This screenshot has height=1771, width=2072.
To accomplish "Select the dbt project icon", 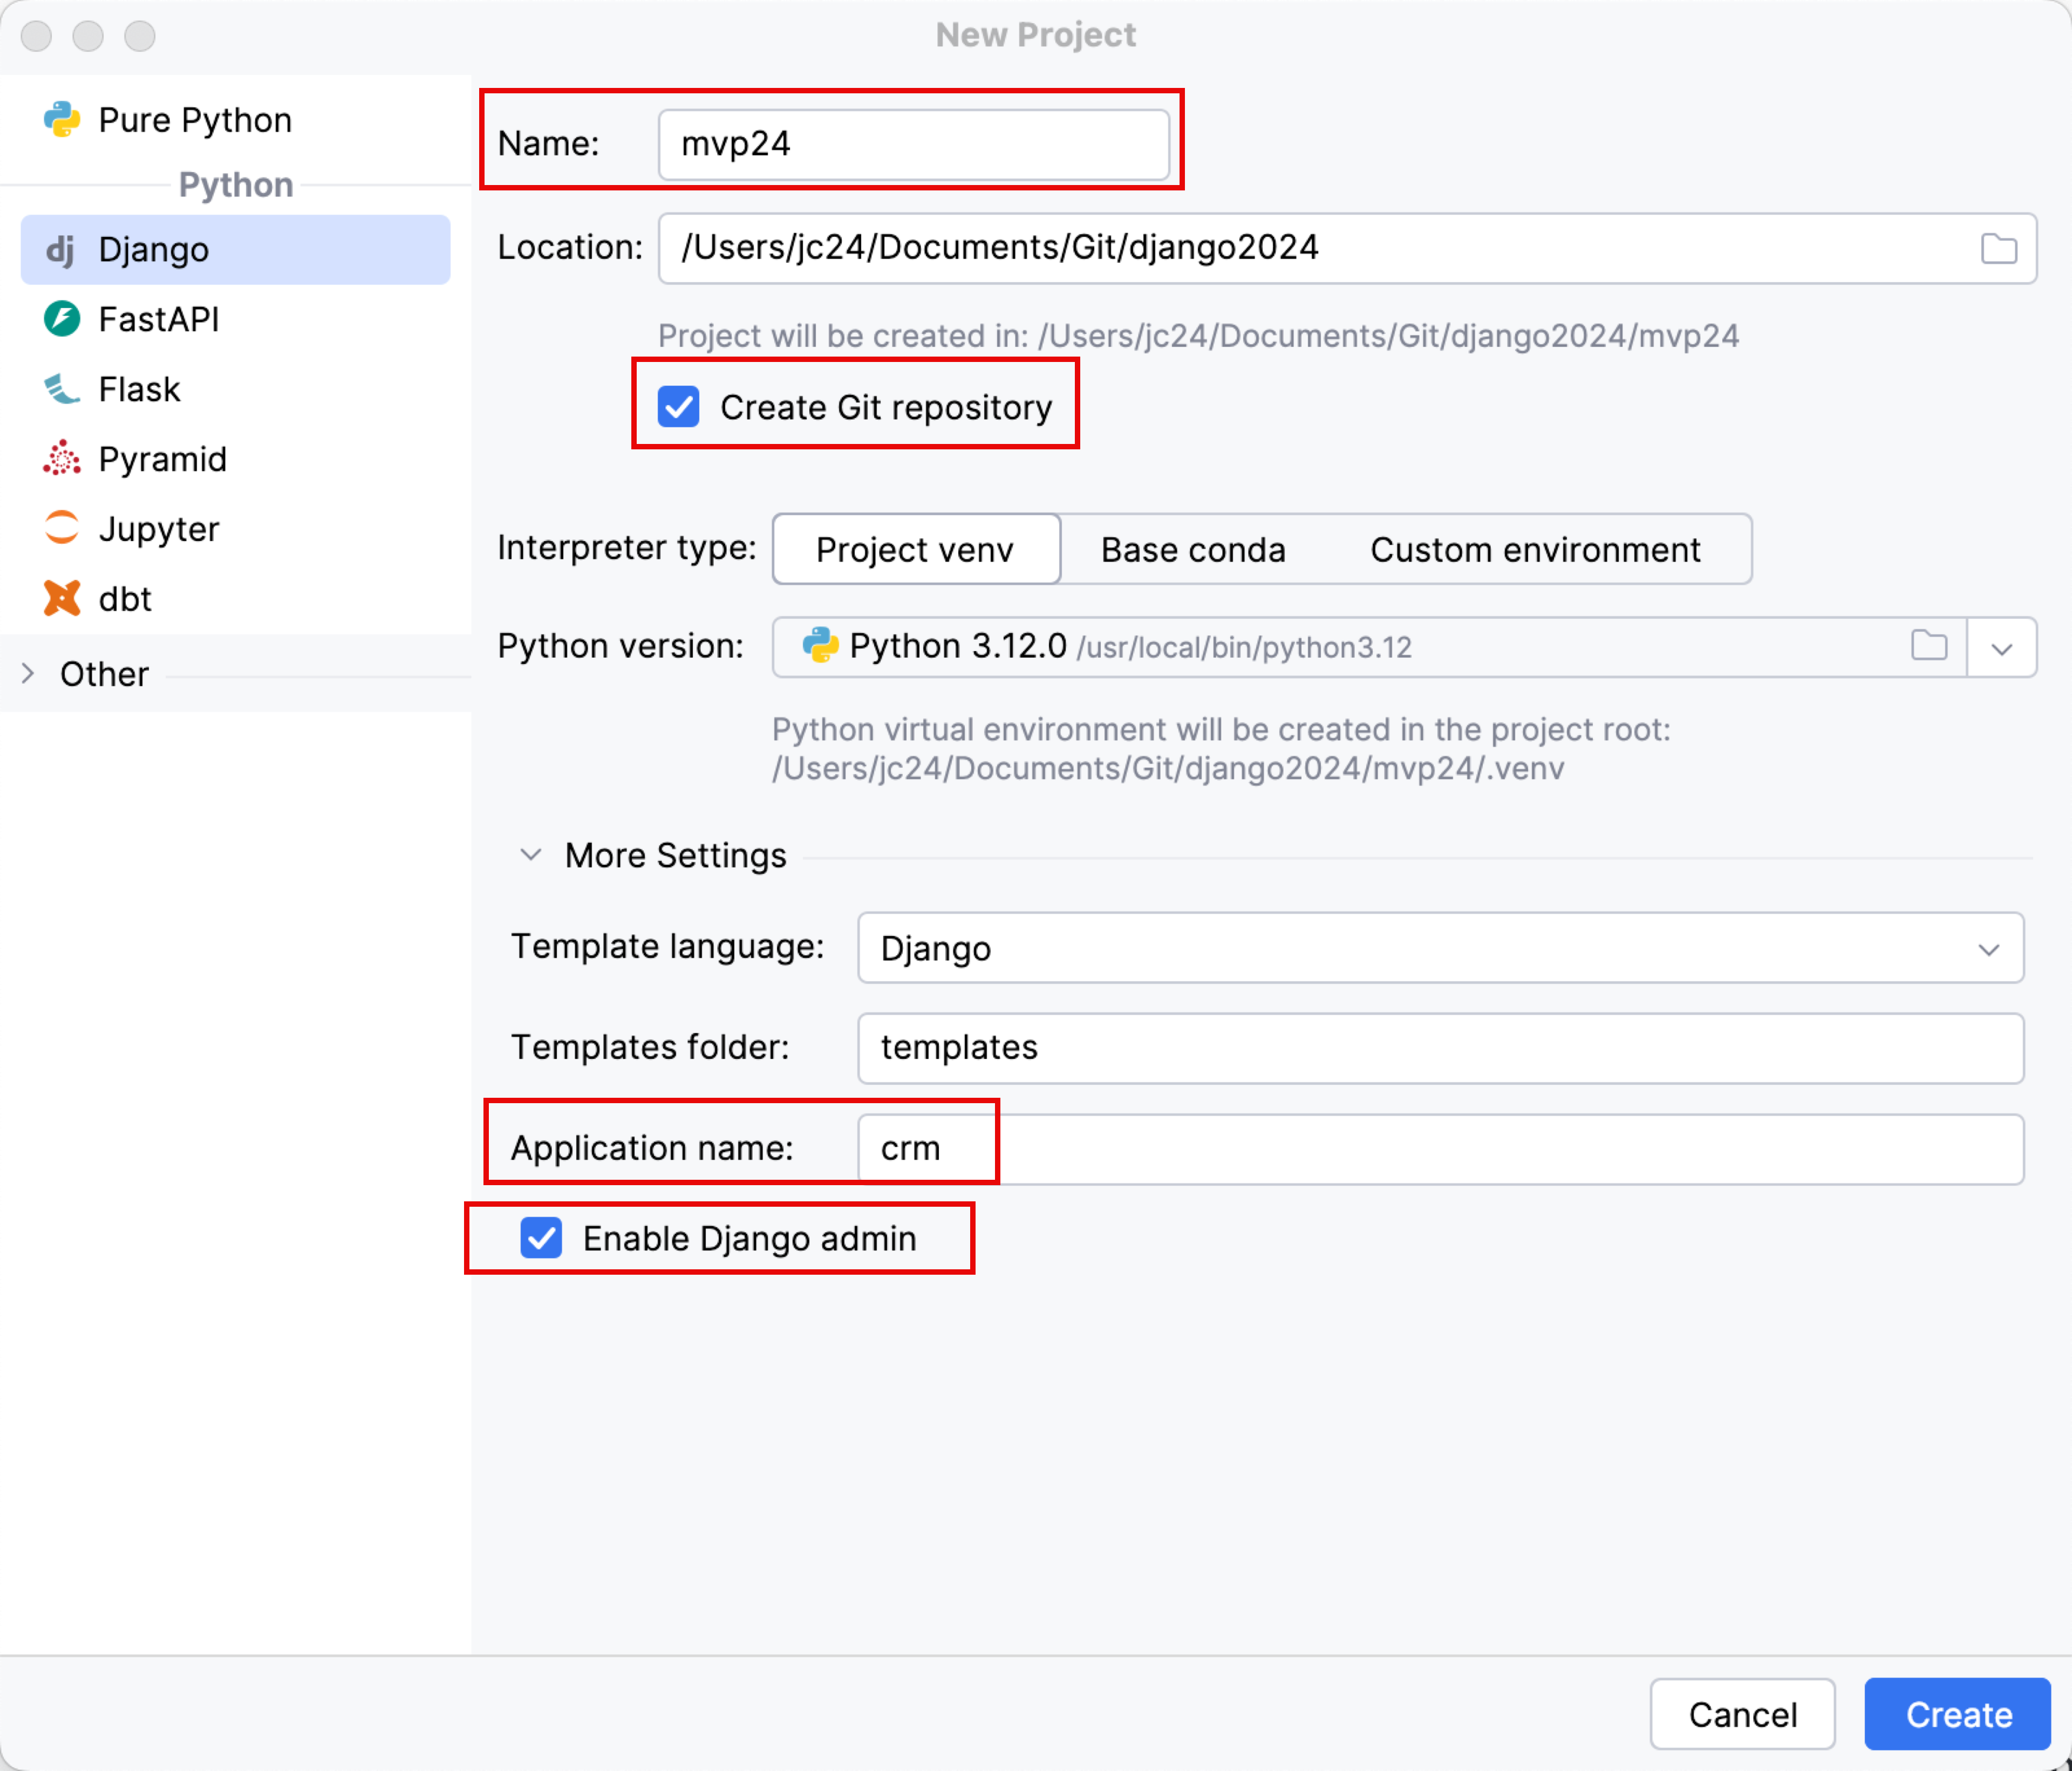I will click(x=62, y=598).
